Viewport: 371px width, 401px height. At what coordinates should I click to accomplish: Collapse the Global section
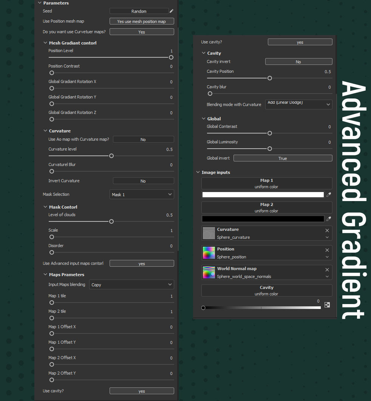[204, 118]
